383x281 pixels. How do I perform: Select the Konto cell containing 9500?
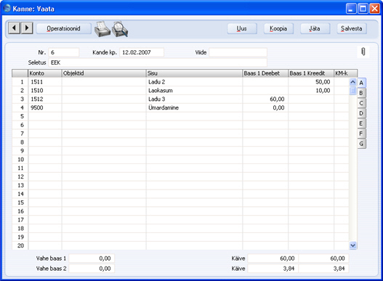coord(45,107)
